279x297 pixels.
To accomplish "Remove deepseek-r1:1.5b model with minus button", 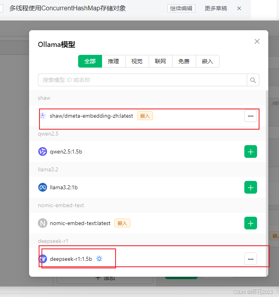I will click(x=251, y=259).
